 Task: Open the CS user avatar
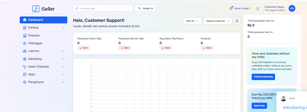click(x=292, y=9)
